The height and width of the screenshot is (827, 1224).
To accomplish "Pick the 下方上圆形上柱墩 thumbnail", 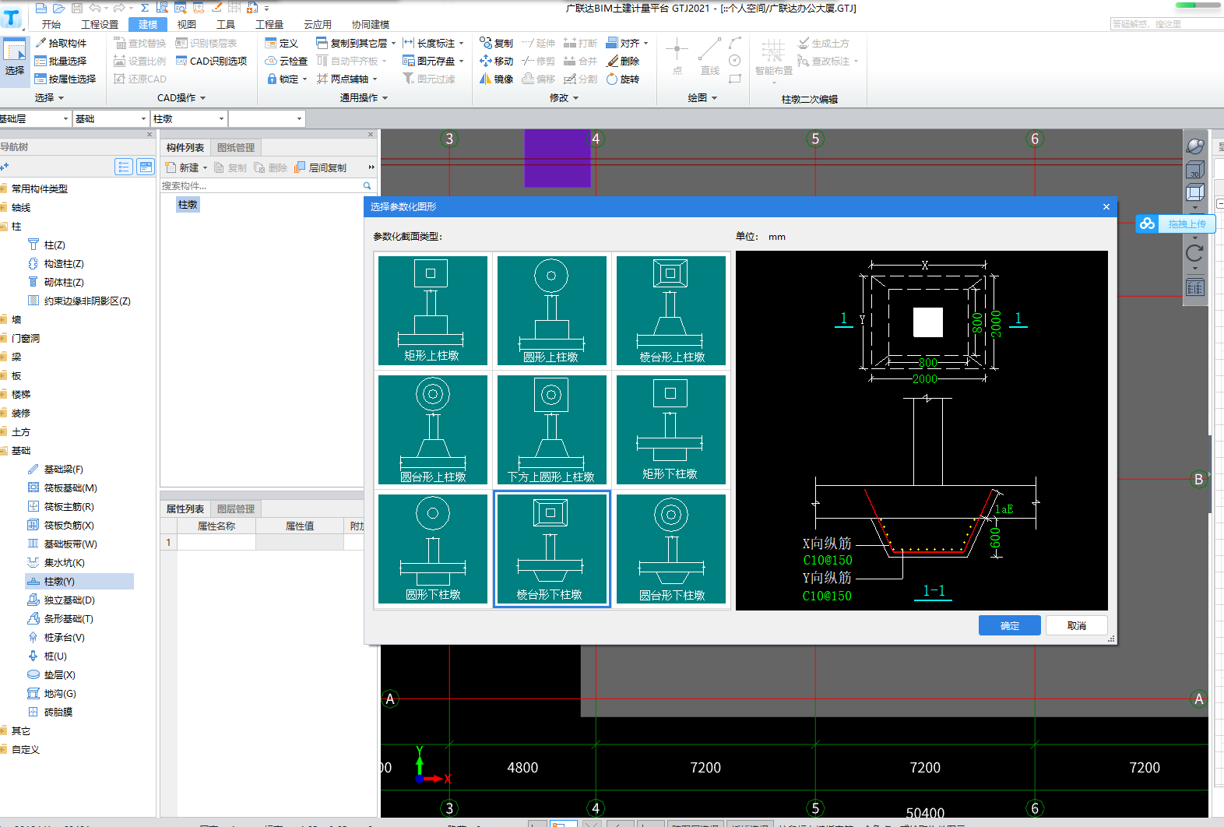I will pos(551,430).
